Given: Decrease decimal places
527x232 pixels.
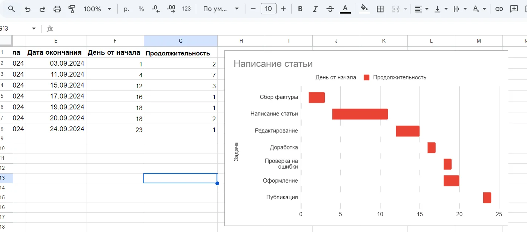Looking at the screenshot, I should pyautogui.click(x=156, y=9).
